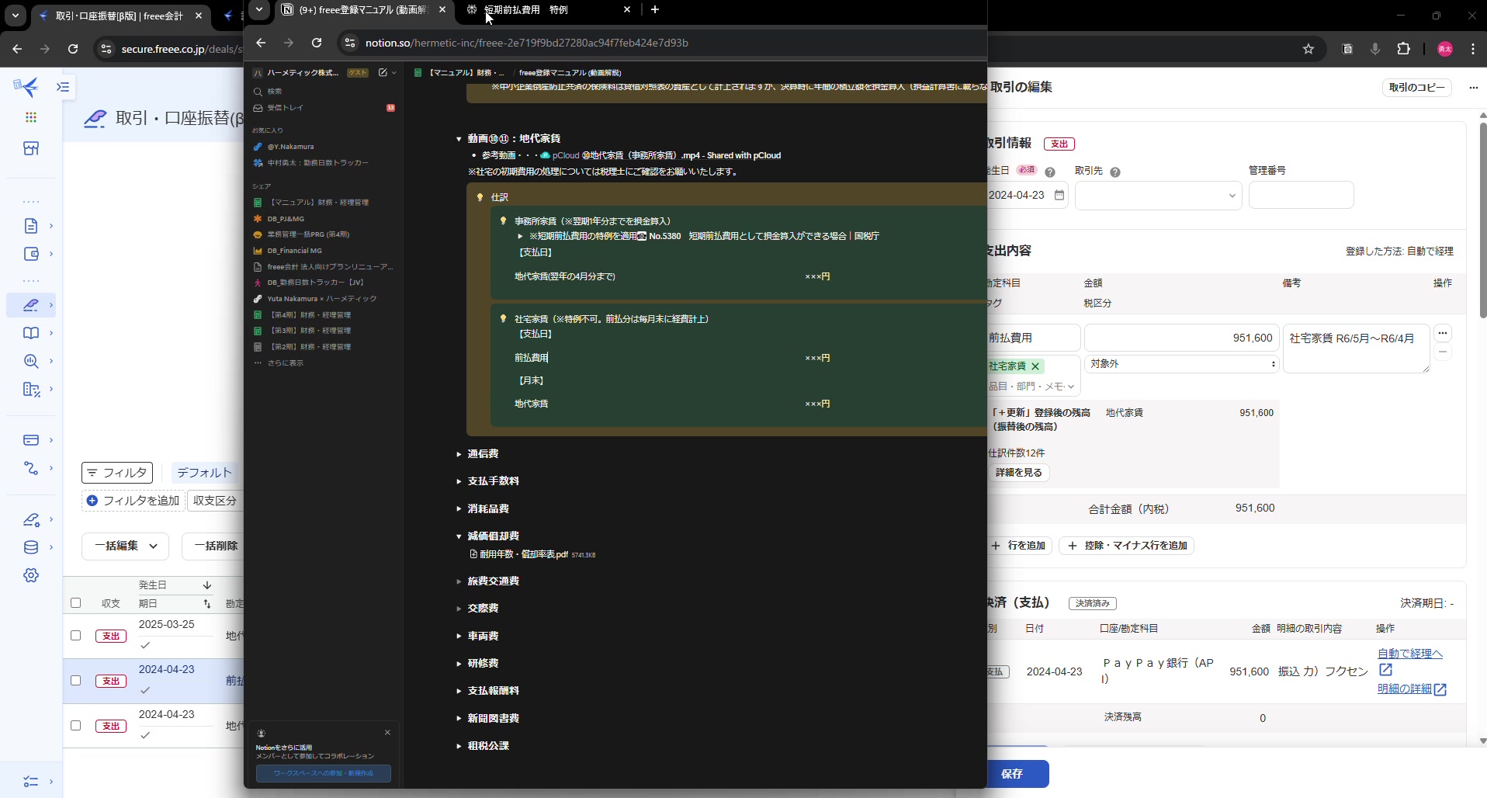The width and height of the screenshot is (1487, 798).
Task: Reload the Notion page
Action: click(317, 43)
